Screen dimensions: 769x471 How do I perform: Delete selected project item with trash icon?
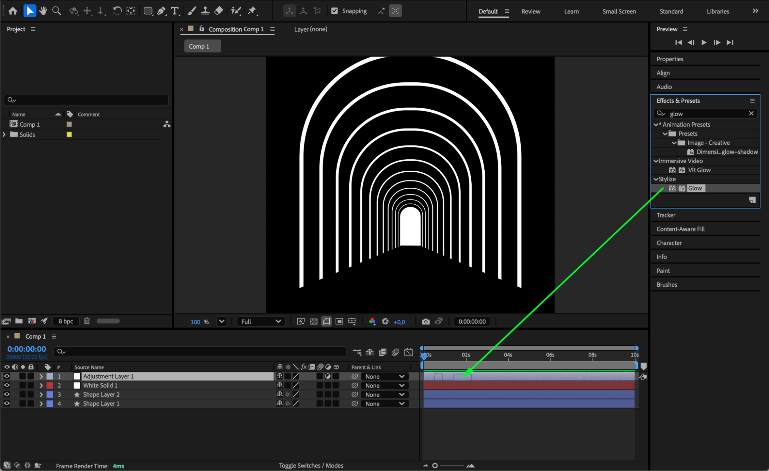87,321
